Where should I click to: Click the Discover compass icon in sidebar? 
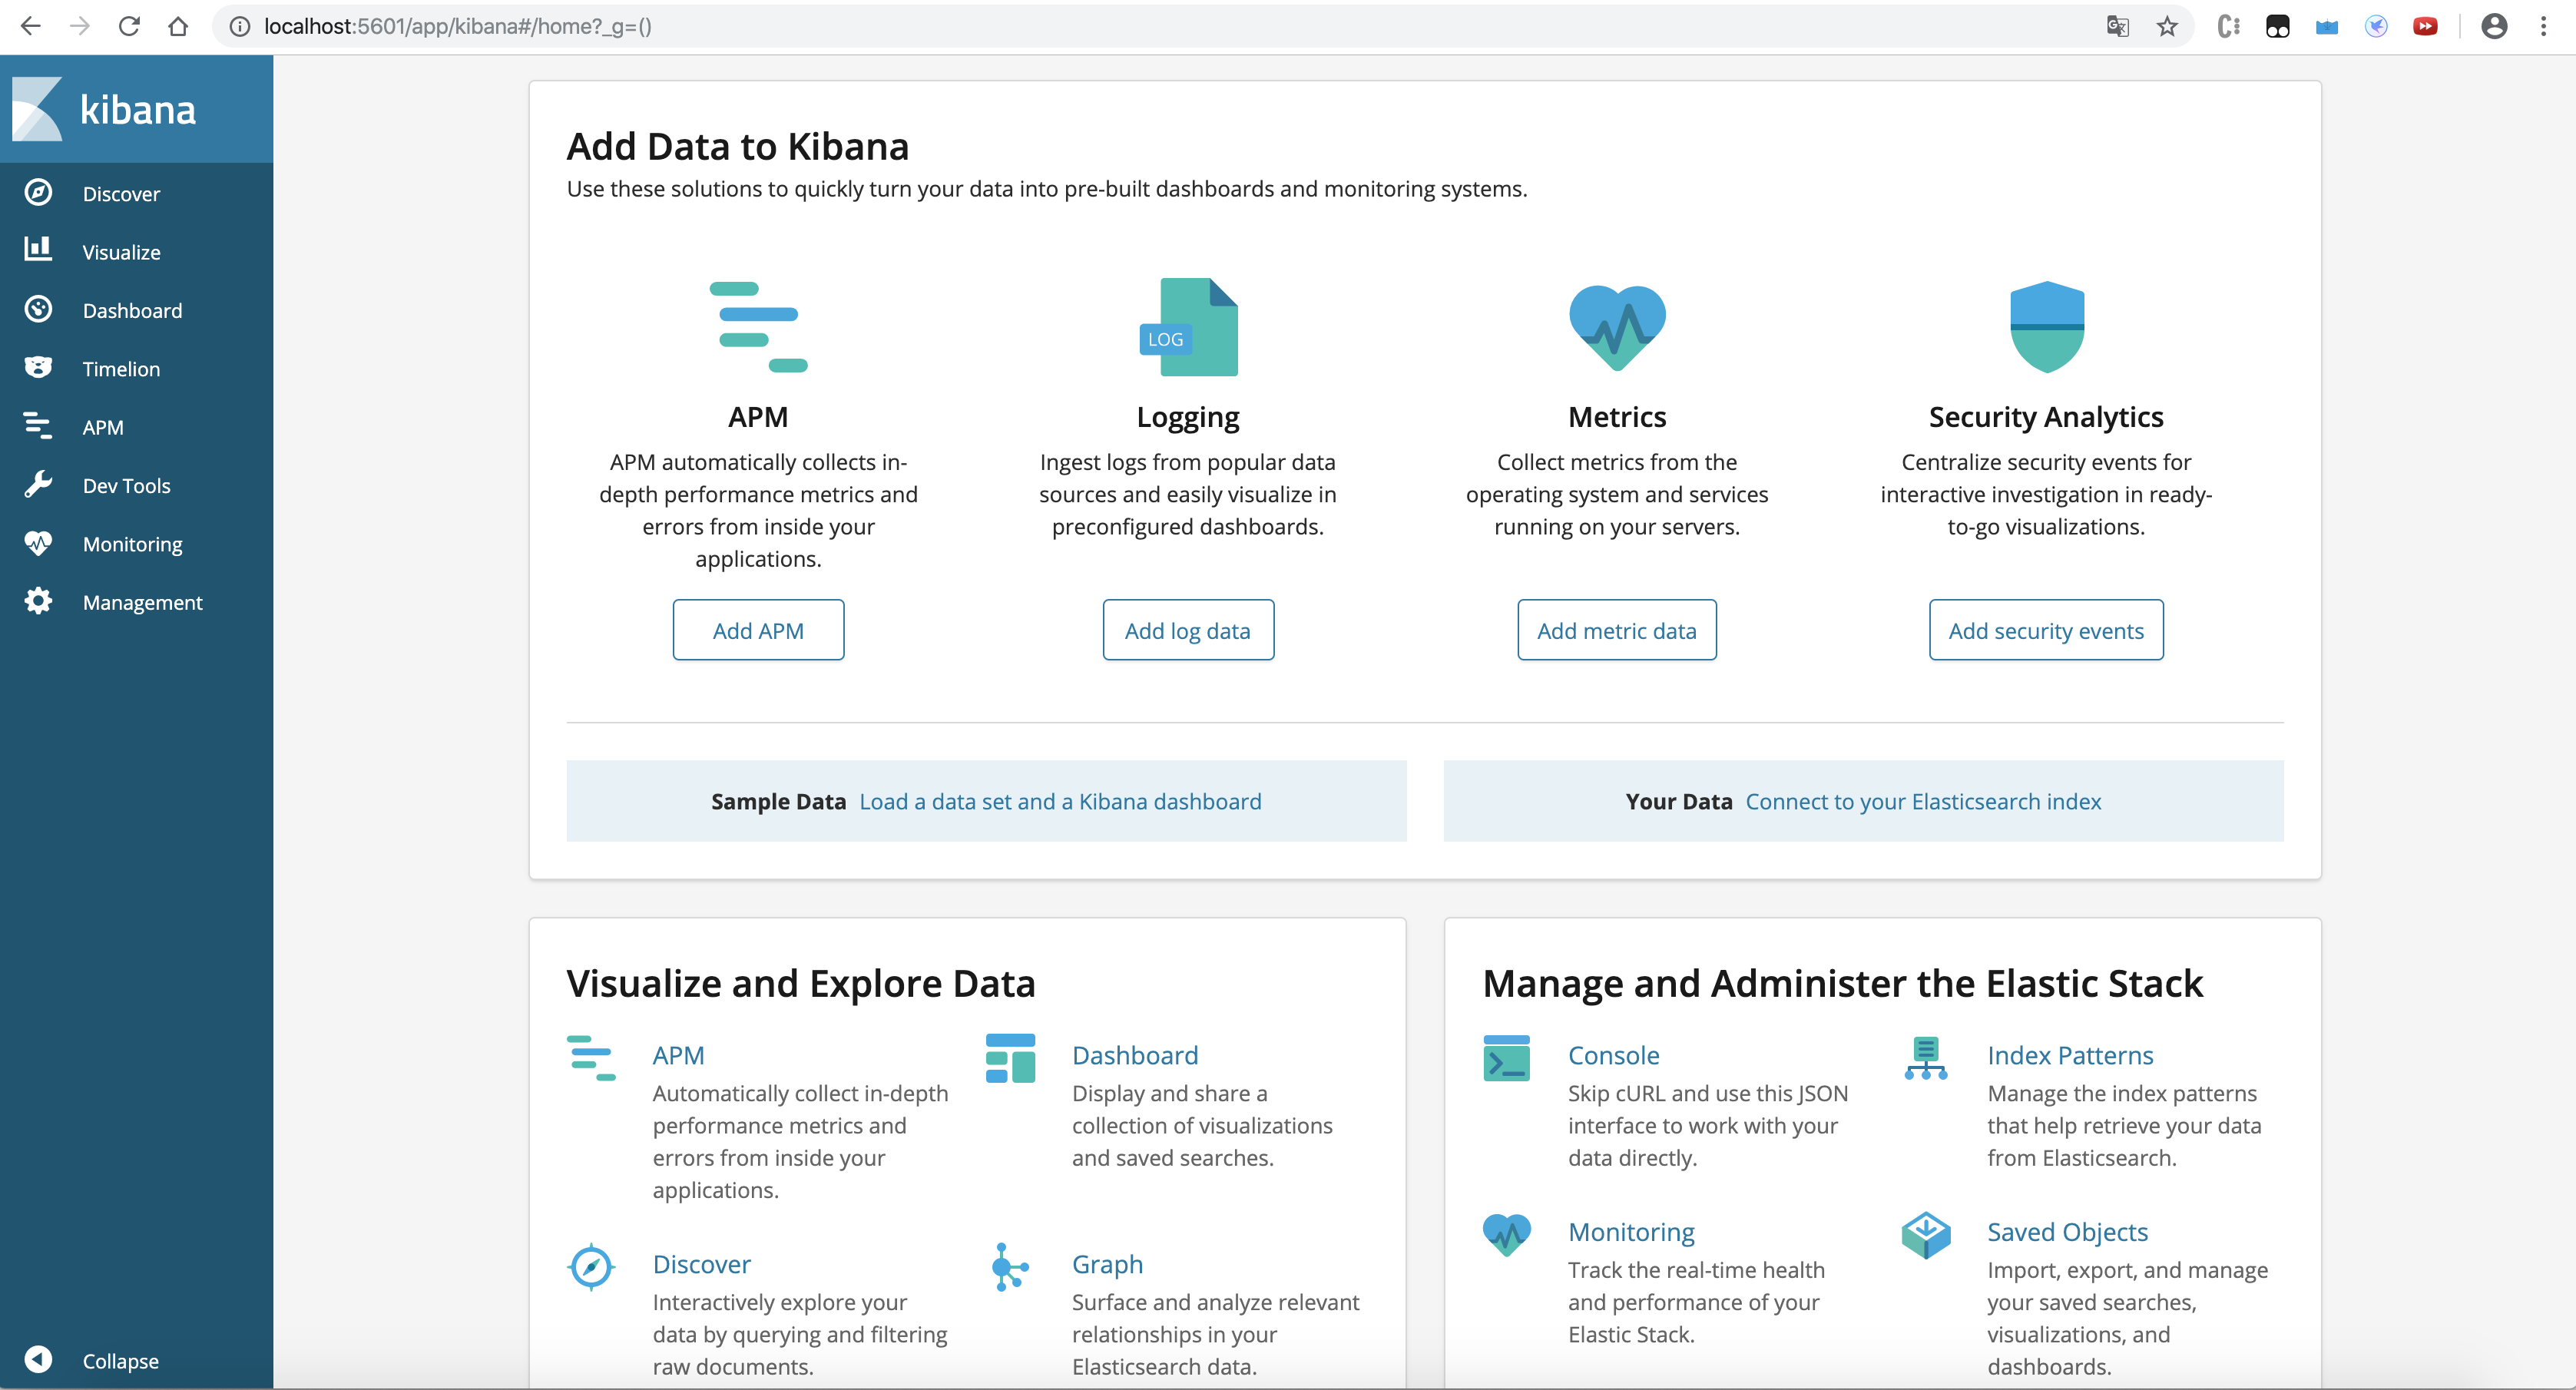coord(38,192)
